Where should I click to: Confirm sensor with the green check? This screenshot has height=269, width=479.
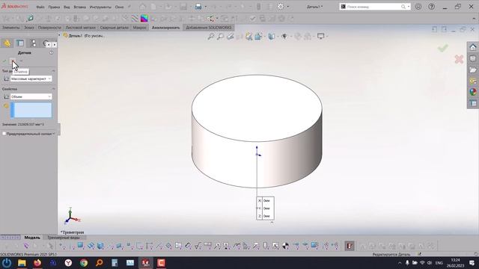[x=4, y=61]
